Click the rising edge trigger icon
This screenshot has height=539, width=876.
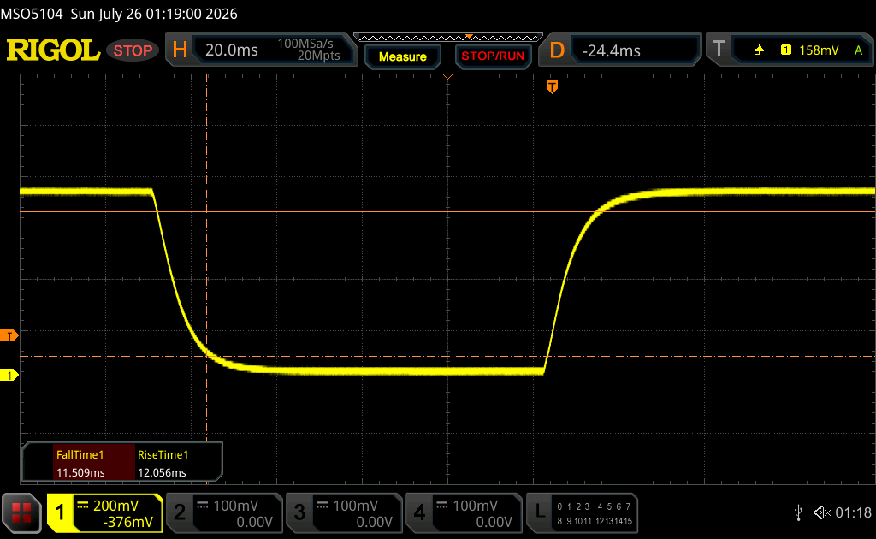coord(759,50)
